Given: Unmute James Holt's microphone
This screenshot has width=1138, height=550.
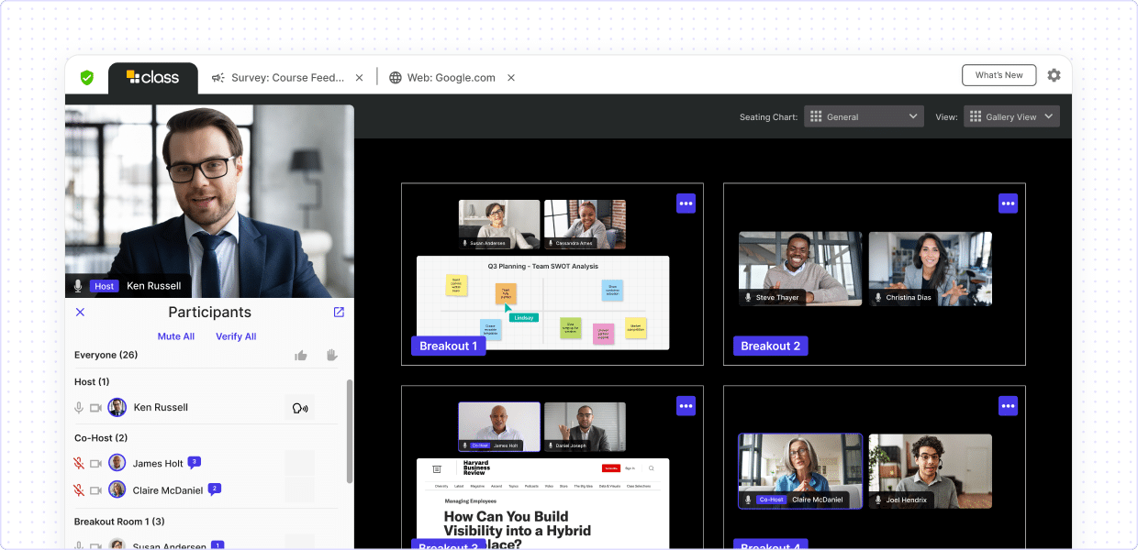Looking at the screenshot, I should (79, 464).
